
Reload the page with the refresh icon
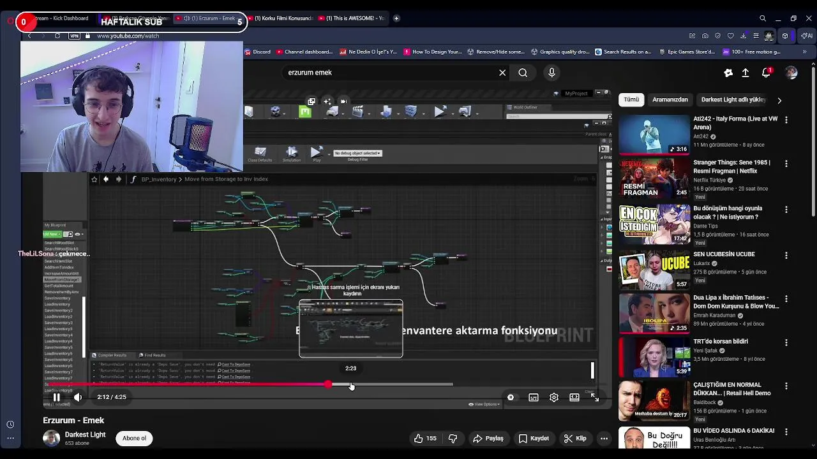click(x=57, y=36)
